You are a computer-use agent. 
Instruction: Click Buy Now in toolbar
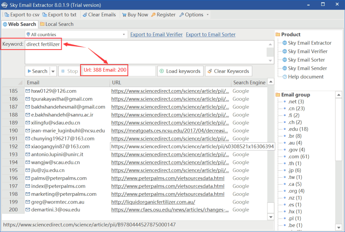[135, 15]
